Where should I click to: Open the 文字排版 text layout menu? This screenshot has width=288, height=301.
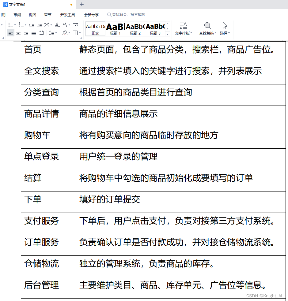(x=184, y=29)
